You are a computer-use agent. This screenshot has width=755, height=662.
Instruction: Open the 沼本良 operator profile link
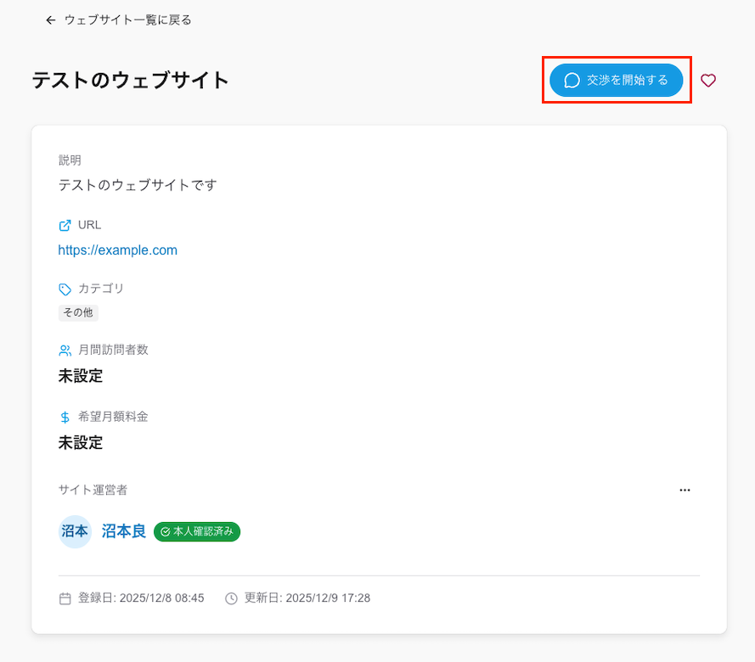(x=124, y=531)
